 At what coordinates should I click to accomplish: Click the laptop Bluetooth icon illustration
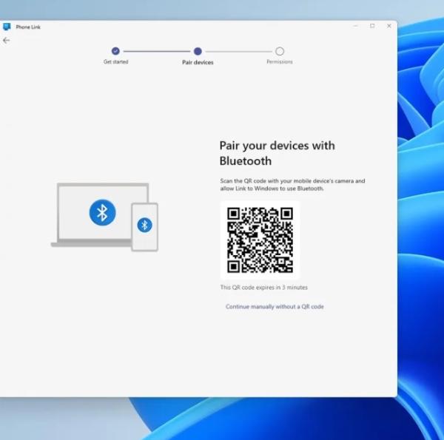coord(103,212)
